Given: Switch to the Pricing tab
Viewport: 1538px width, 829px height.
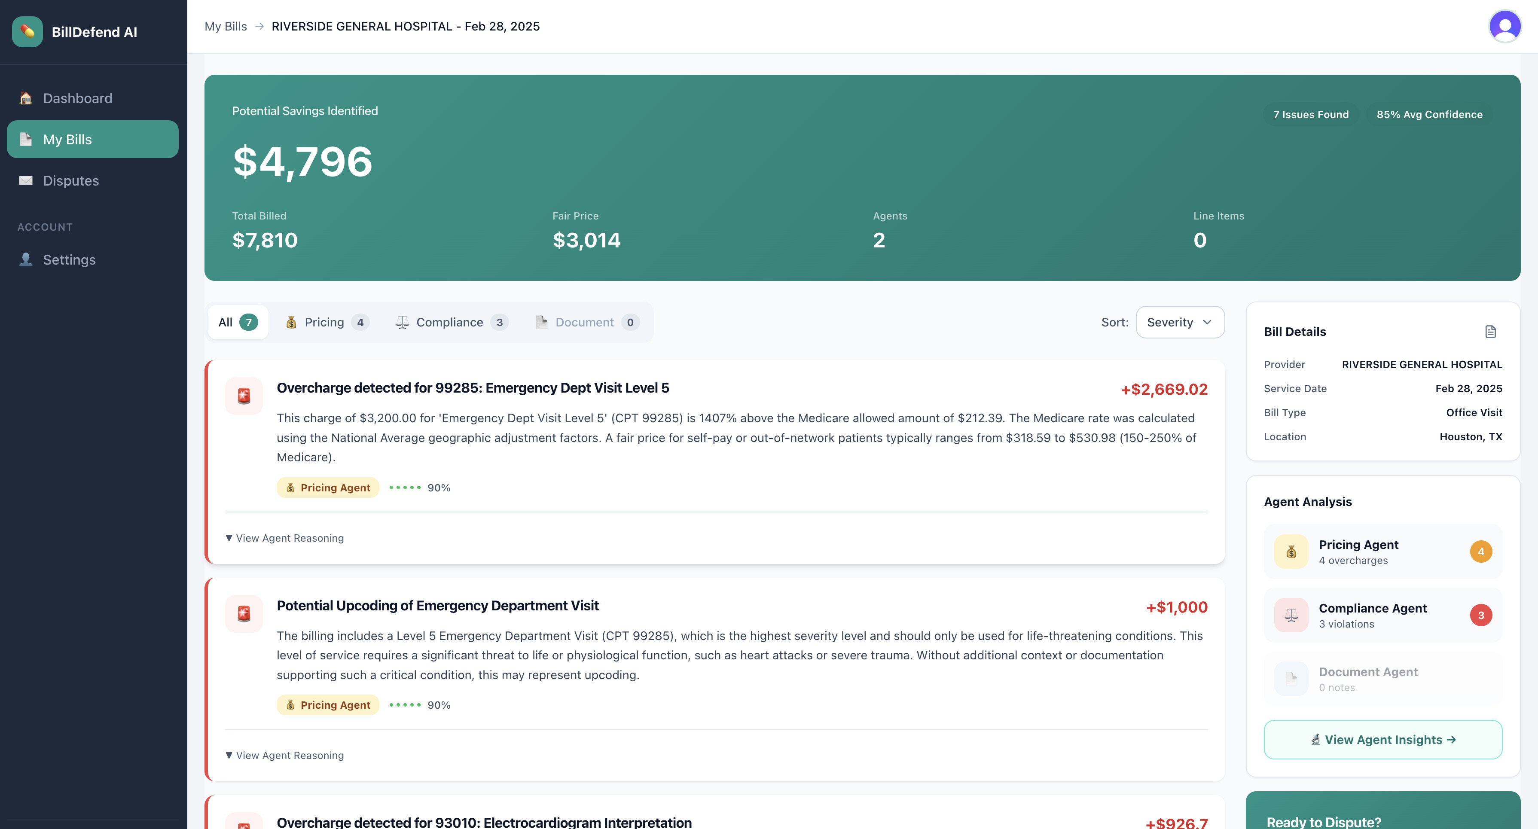Looking at the screenshot, I should (327, 322).
